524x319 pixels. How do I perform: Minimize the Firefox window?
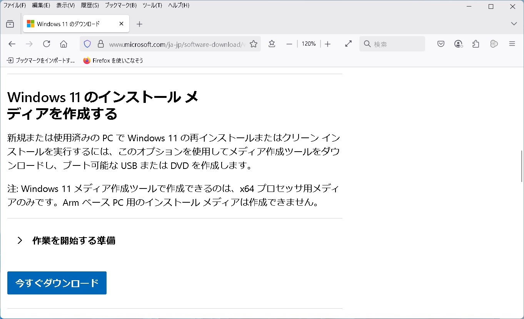click(x=469, y=7)
